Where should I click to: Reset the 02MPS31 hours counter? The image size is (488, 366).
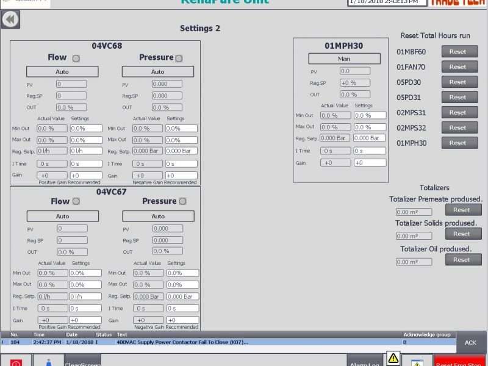coord(459,112)
